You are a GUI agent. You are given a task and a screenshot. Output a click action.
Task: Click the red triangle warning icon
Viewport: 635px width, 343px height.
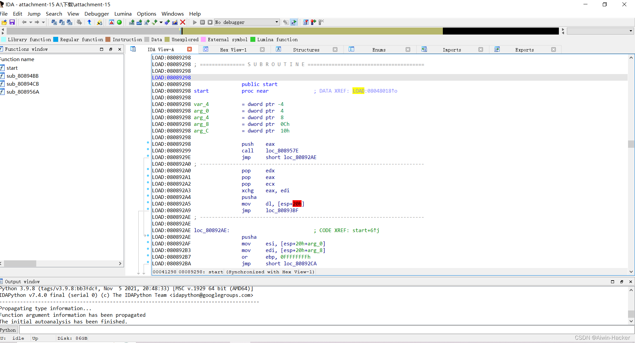(111, 22)
